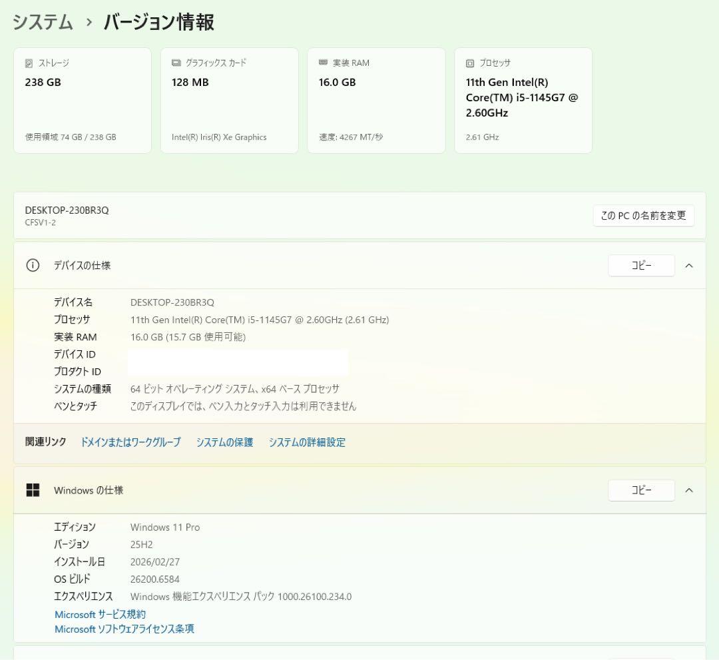The height and width of the screenshot is (660, 719).
Task: Open ドメインまたはワークグループ link
Action: pos(130,442)
